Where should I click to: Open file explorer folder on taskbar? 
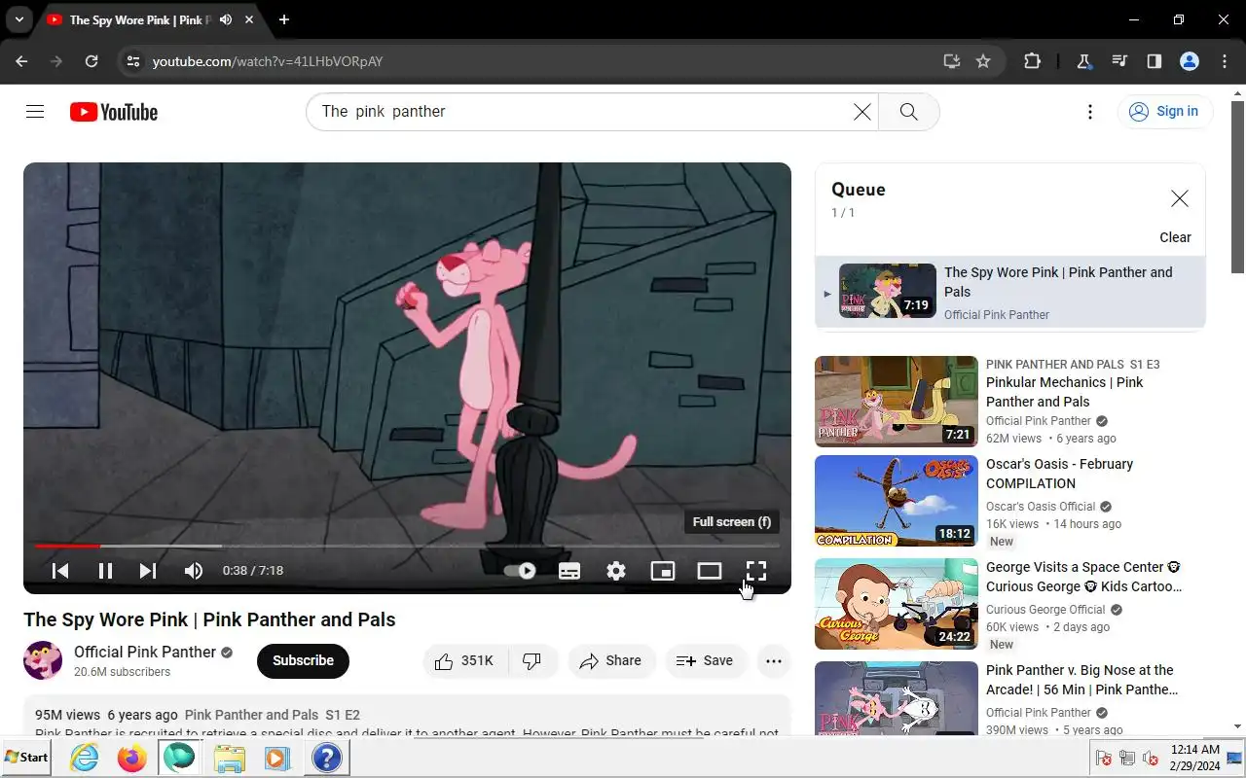[x=229, y=758]
